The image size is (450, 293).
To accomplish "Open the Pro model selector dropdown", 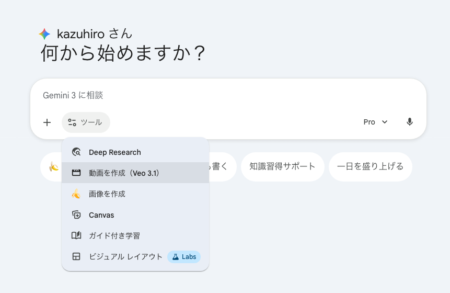I will tap(375, 122).
